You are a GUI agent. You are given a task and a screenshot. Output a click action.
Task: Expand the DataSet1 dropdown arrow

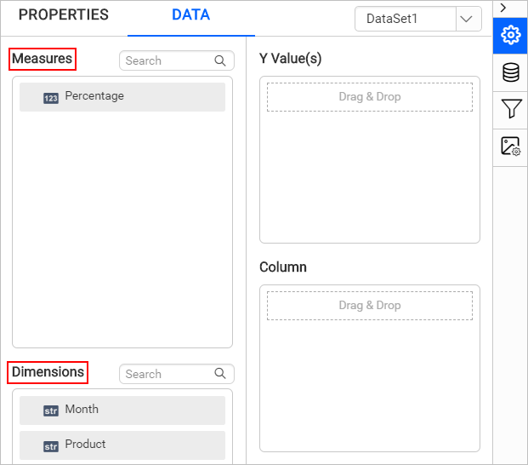tap(468, 19)
